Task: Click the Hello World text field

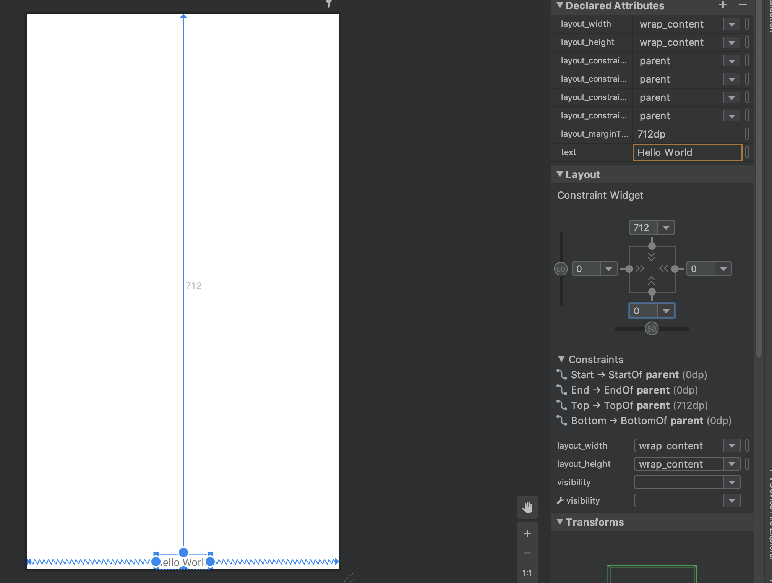Action: coord(687,152)
